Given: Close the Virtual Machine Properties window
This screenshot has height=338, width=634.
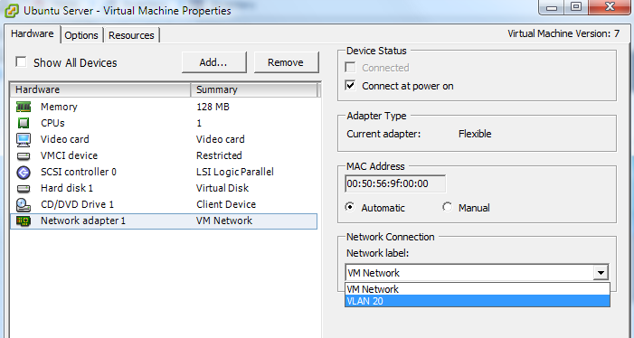Looking at the screenshot, I should point(610,7).
